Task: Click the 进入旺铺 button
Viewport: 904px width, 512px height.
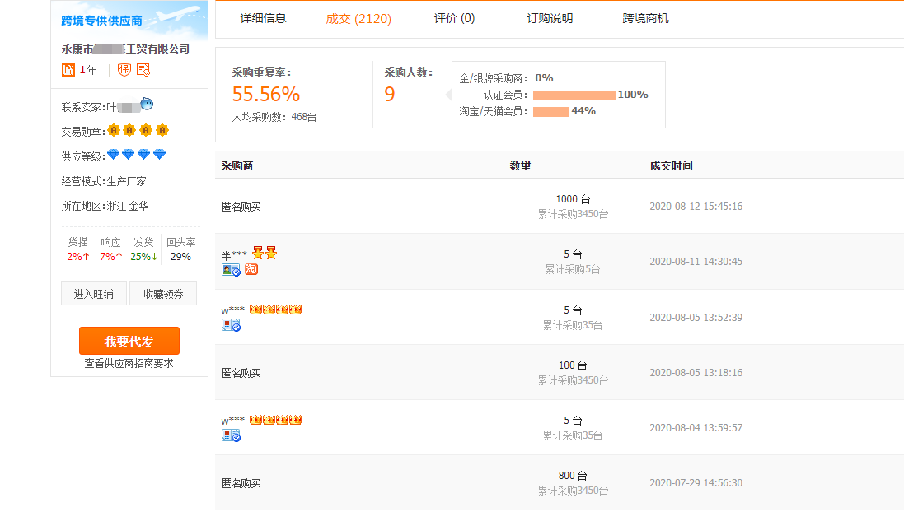Action: pyautogui.click(x=94, y=292)
